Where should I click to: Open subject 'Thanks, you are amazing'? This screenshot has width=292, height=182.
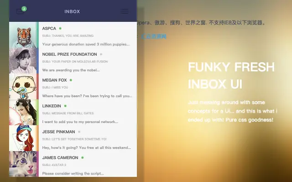[x=68, y=35]
